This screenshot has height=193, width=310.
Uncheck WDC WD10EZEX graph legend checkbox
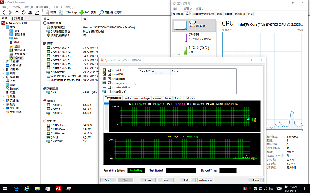tap(208, 104)
